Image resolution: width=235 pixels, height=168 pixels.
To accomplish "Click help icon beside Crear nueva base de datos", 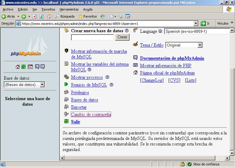I will (127, 31).
